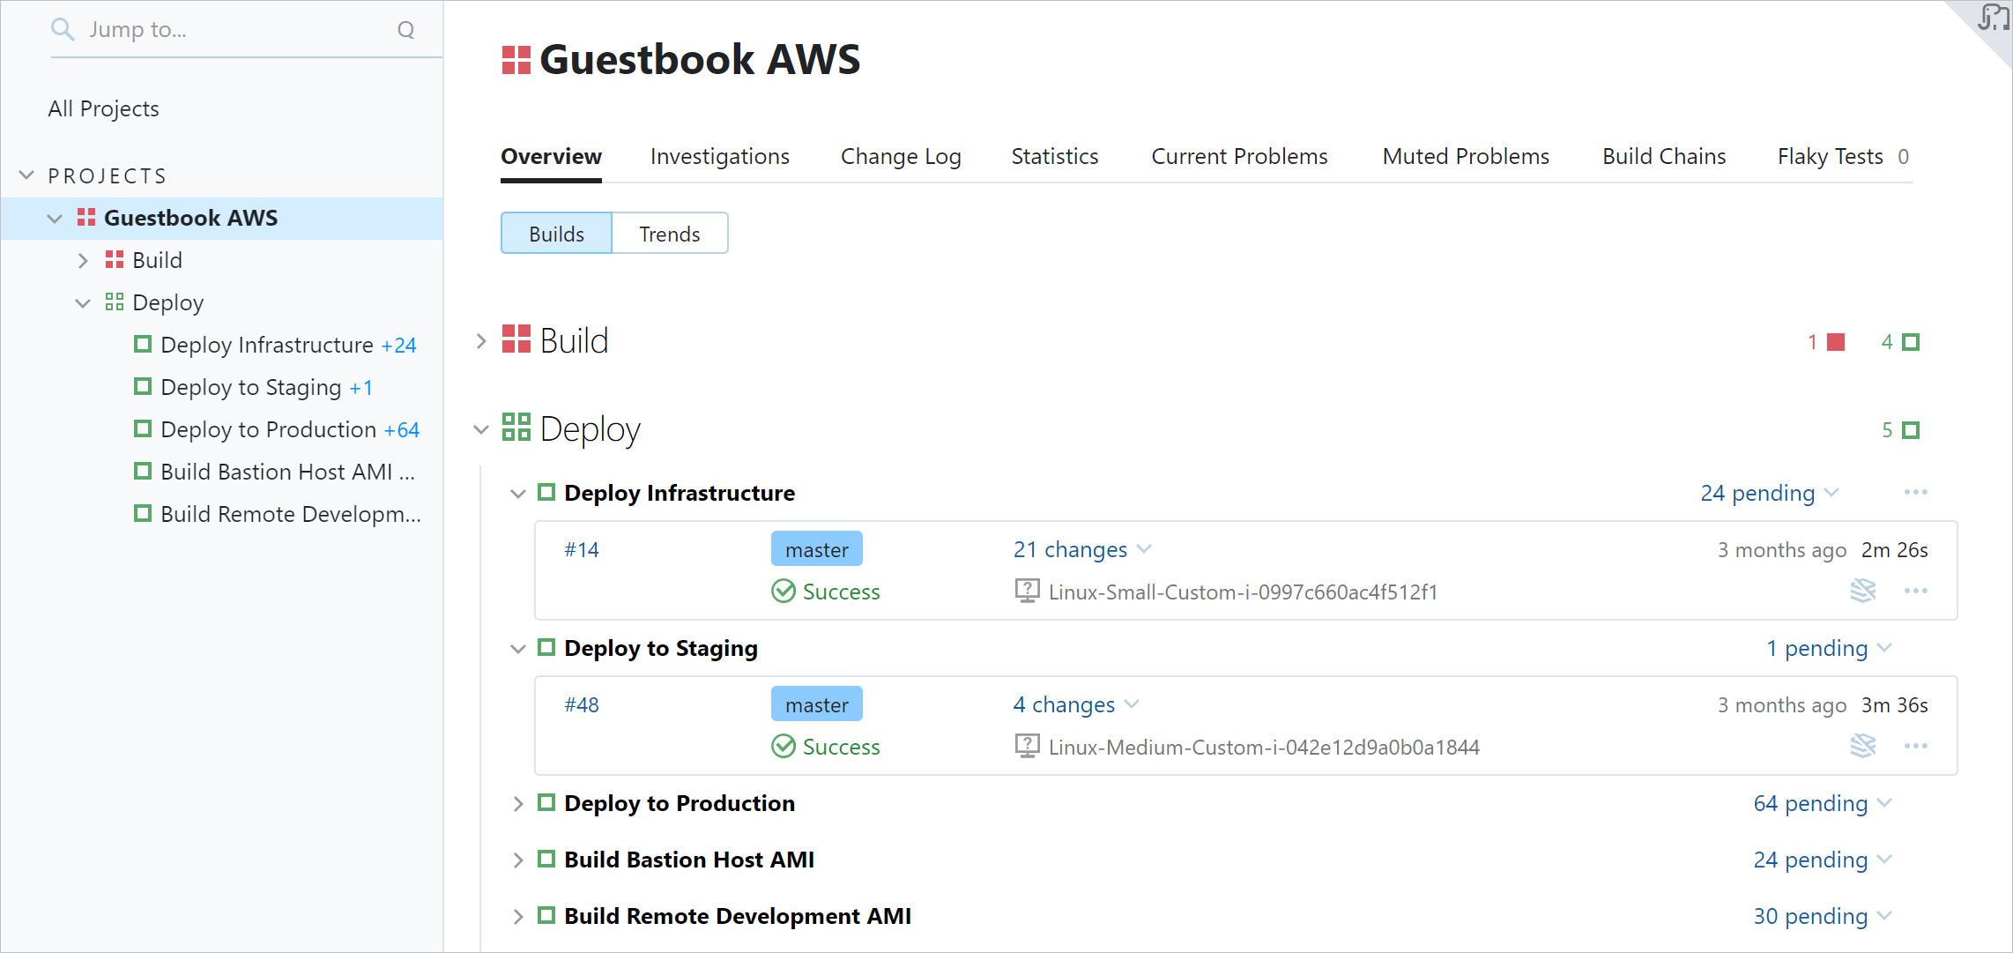Viewport: 2013px width, 953px height.
Task: Click red failed builds counter for Build
Action: (1826, 342)
